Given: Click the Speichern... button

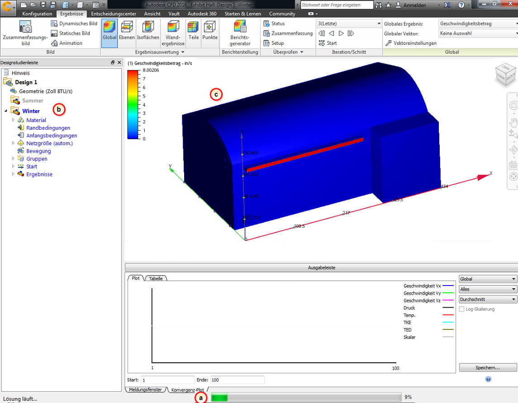Looking at the screenshot, I should [488, 367].
